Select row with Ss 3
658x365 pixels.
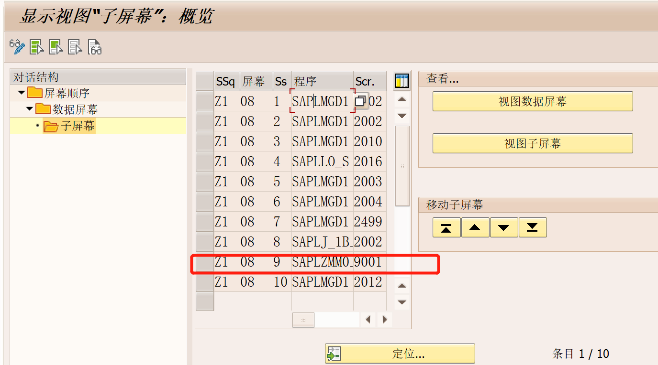205,141
